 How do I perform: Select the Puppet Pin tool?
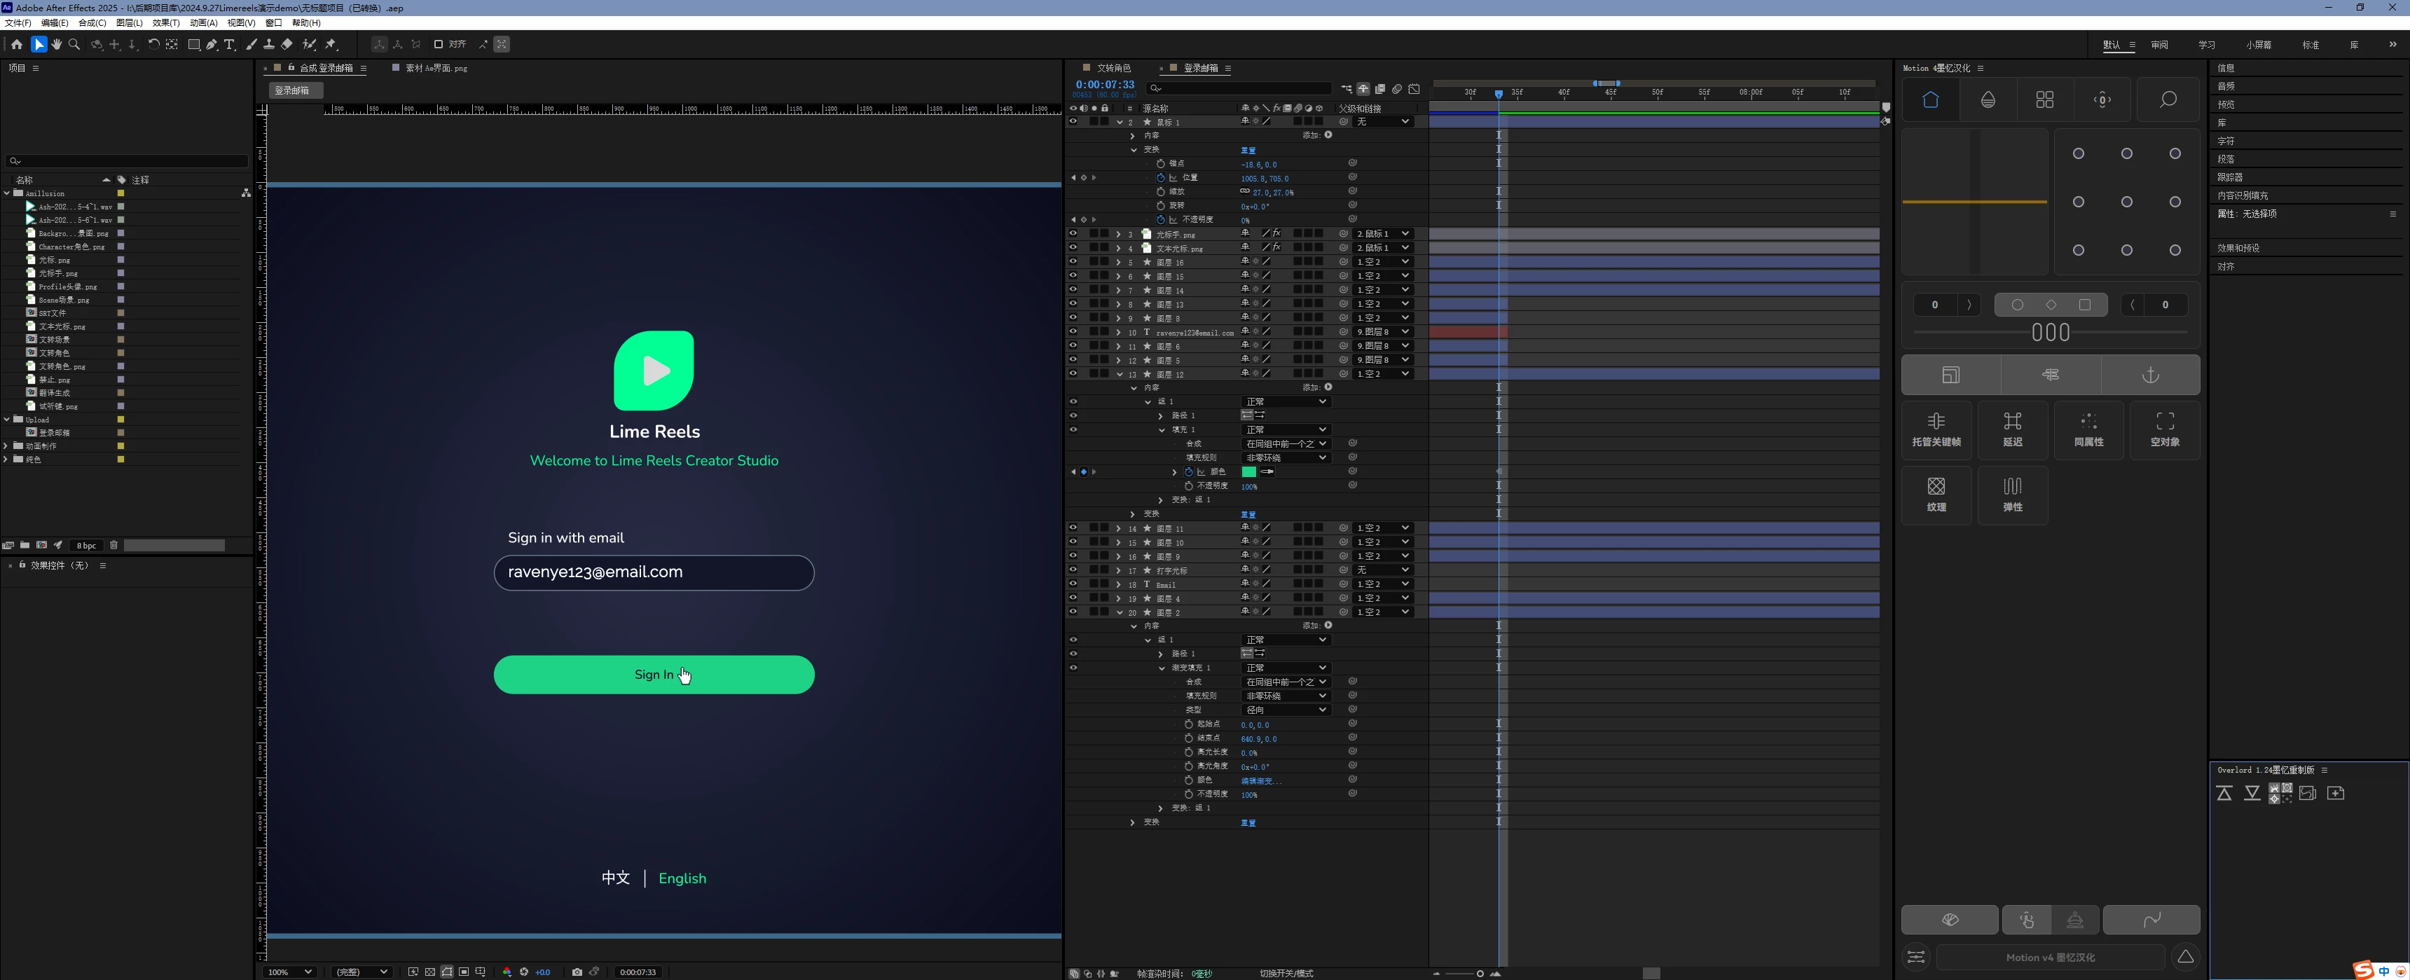point(331,44)
